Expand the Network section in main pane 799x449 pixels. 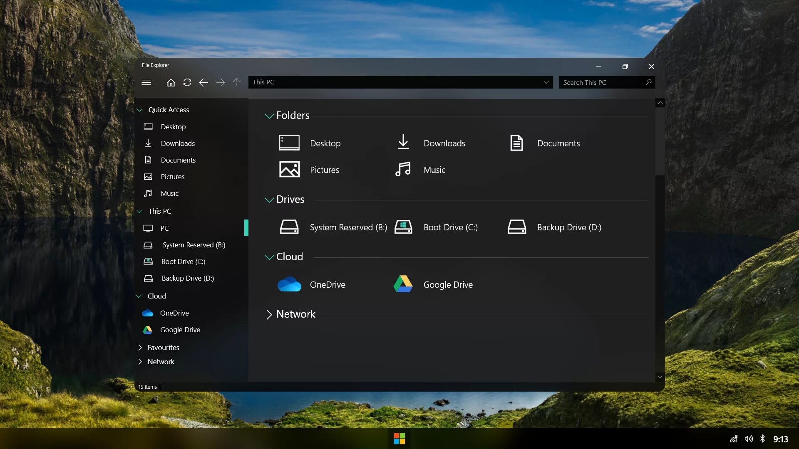click(269, 314)
